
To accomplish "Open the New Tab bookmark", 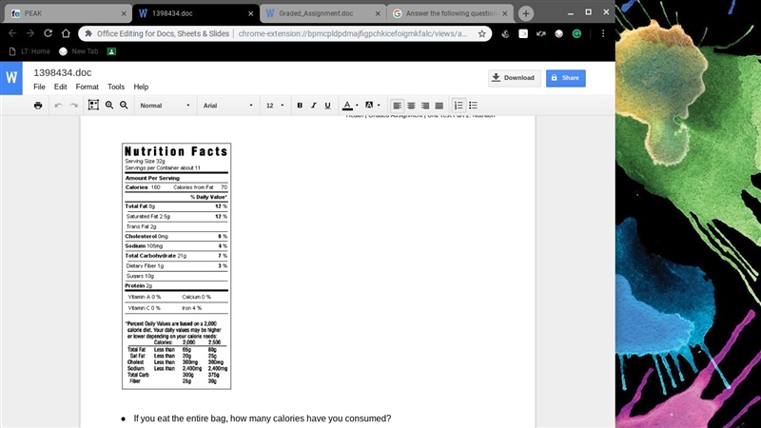I will pos(79,51).
